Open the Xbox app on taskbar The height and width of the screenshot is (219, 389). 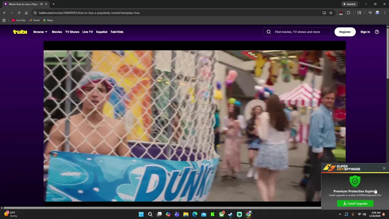click(x=222, y=214)
